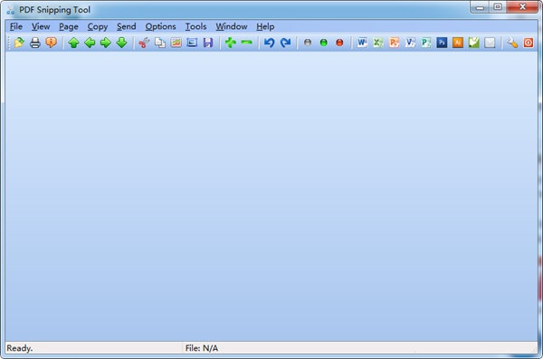The width and height of the screenshot is (543, 359).
Task: Click the green right arrow icon
Action: pos(106,43)
